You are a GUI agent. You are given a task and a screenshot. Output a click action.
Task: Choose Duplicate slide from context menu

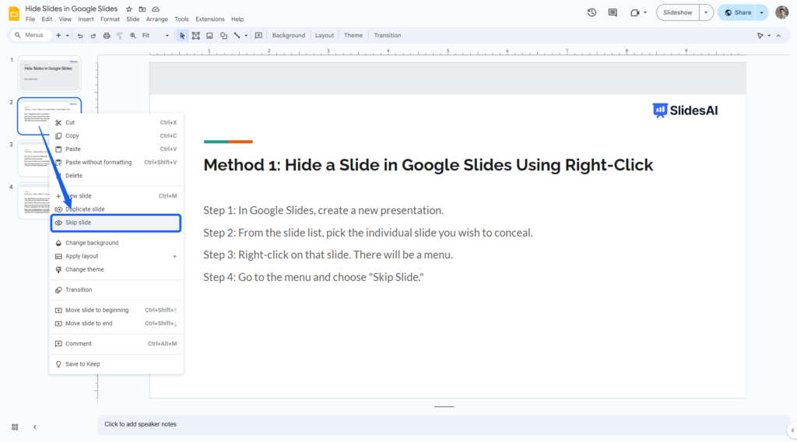click(85, 209)
